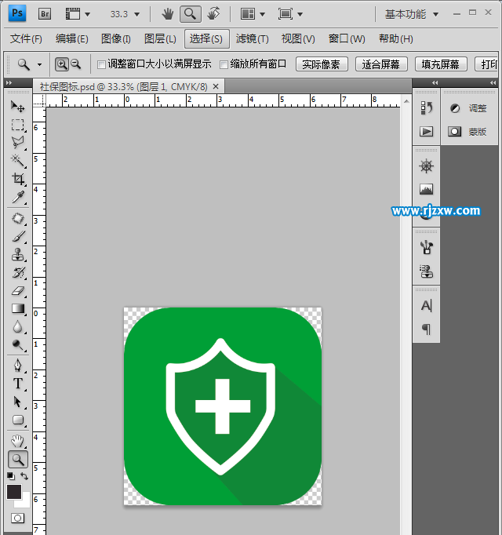Image resolution: width=502 pixels, height=535 pixels.
Task: Open the 图像(I) menu
Action: (115, 38)
